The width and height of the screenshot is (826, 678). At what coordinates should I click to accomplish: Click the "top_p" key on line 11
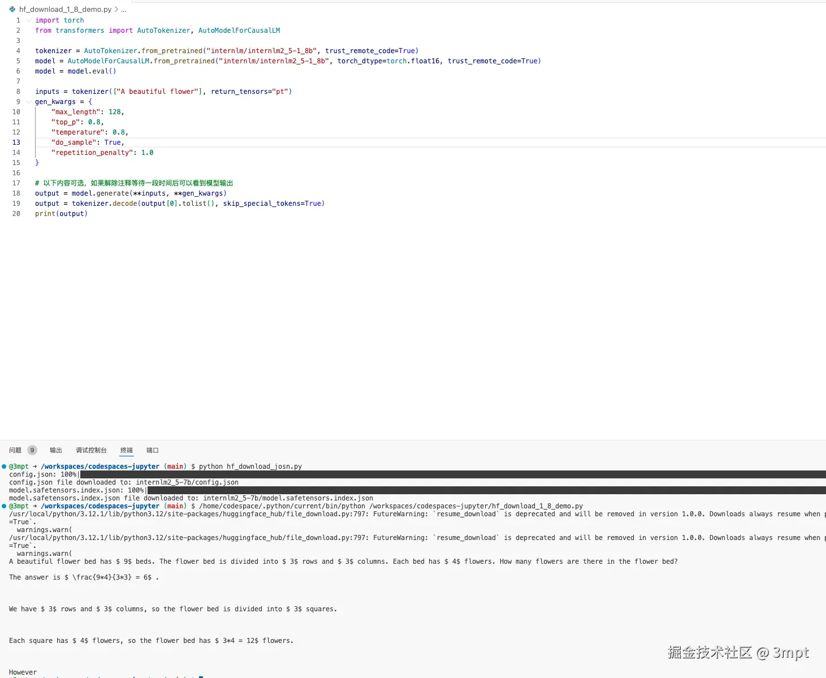pos(66,122)
